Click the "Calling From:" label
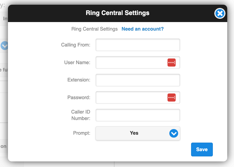Viewport: 234px width, 167px height. [76, 45]
